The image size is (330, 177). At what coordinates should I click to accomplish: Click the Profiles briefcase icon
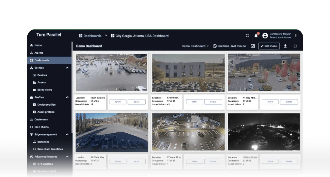click(32, 97)
